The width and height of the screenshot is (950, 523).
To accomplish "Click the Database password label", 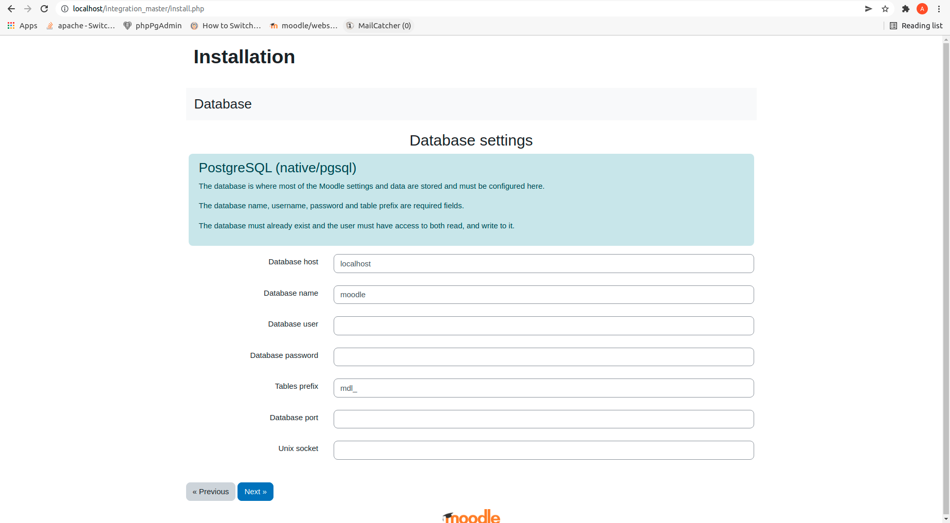I will point(284,355).
